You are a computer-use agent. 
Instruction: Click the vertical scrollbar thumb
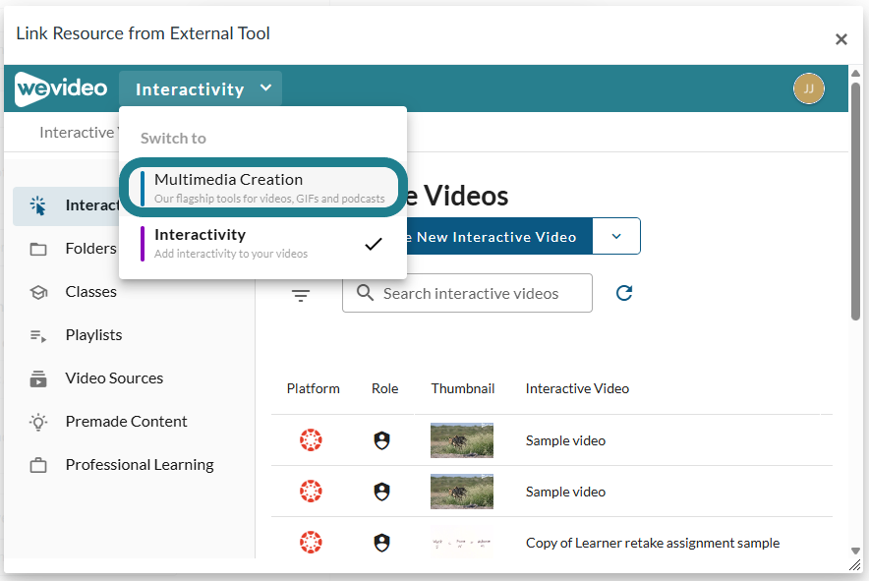click(x=855, y=201)
